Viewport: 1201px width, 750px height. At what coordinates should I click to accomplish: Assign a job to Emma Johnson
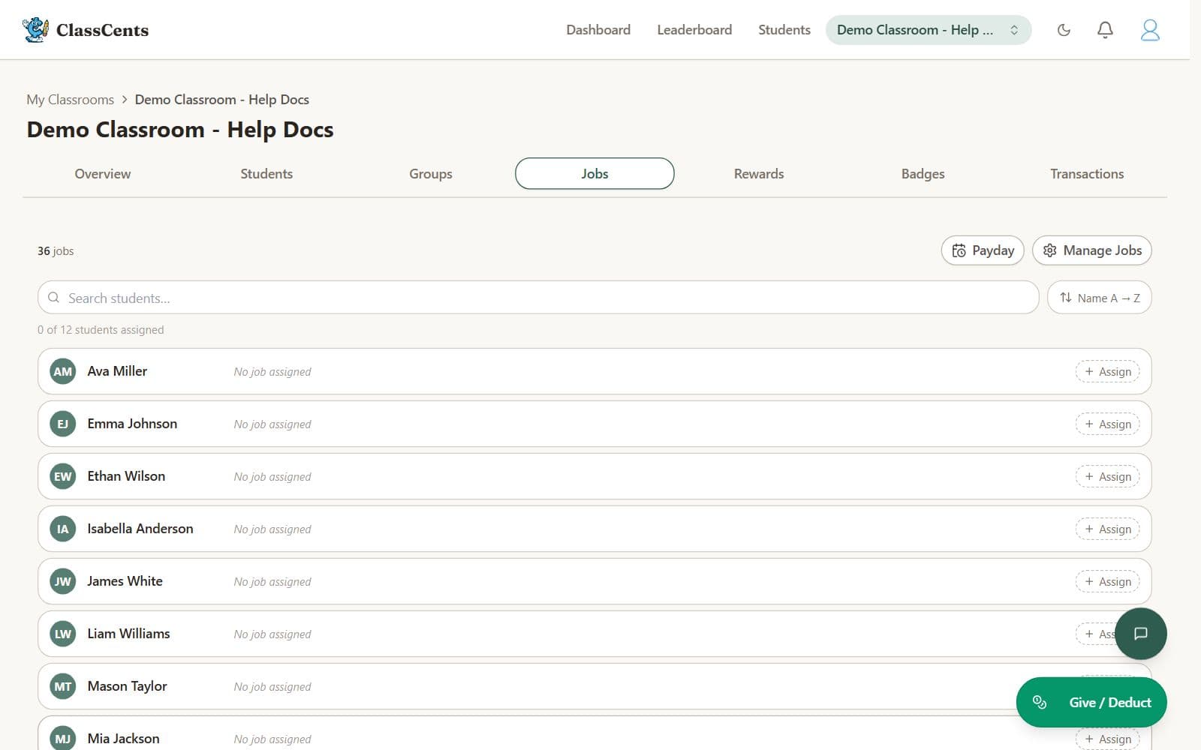tap(1107, 424)
